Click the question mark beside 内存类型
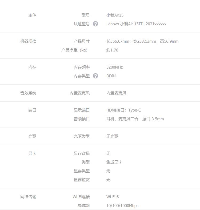The height and width of the screenshot is (210, 200). point(95,76)
